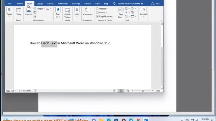Open the Links menu
The height and width of the screenshot is (121, 216).
click(77, 12)
